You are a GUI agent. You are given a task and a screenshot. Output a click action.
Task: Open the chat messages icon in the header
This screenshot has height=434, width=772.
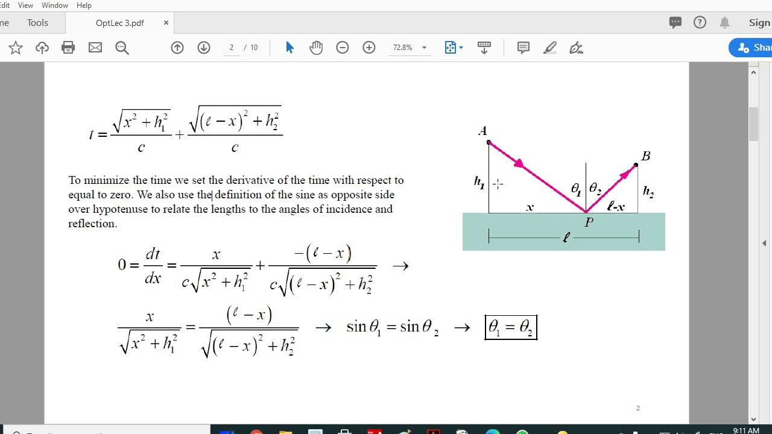[x=675, y=23]
